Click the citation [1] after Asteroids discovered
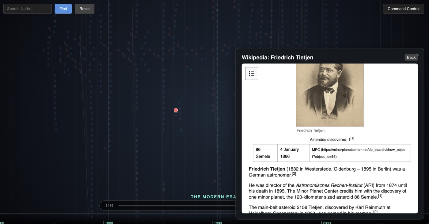The width and height of the screenshot is (429, 224). coord(352,139)
